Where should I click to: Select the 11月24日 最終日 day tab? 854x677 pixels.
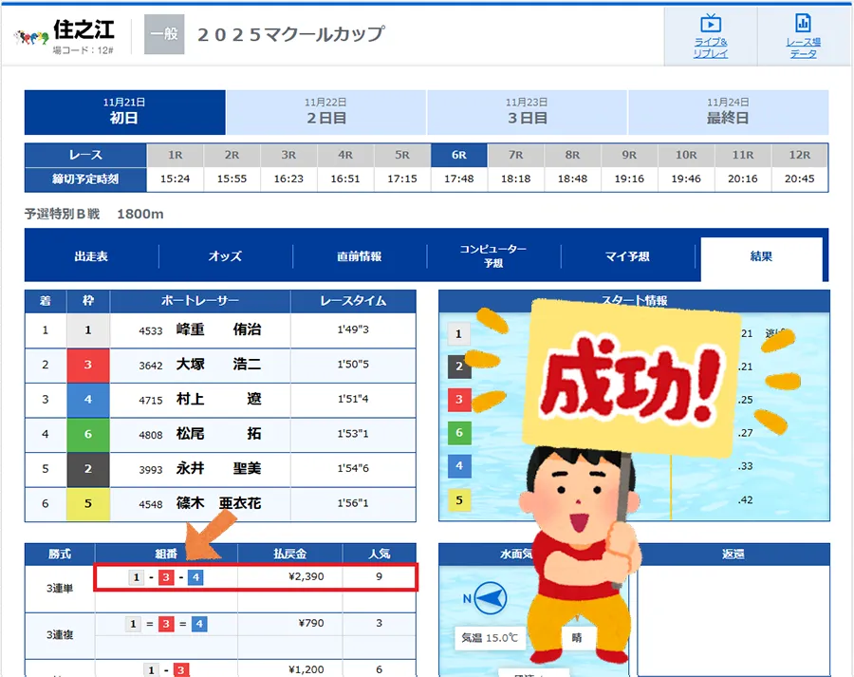(728, 112)
